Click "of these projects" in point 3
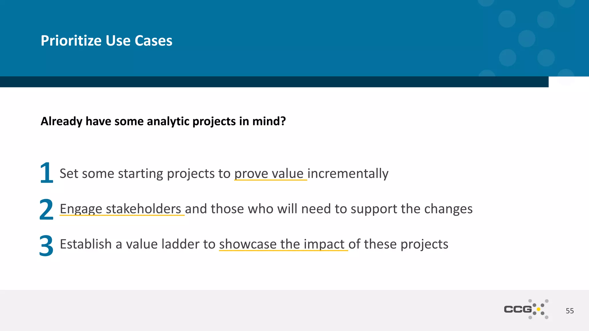Screen dimensions: 589x331 click(398, 244)
